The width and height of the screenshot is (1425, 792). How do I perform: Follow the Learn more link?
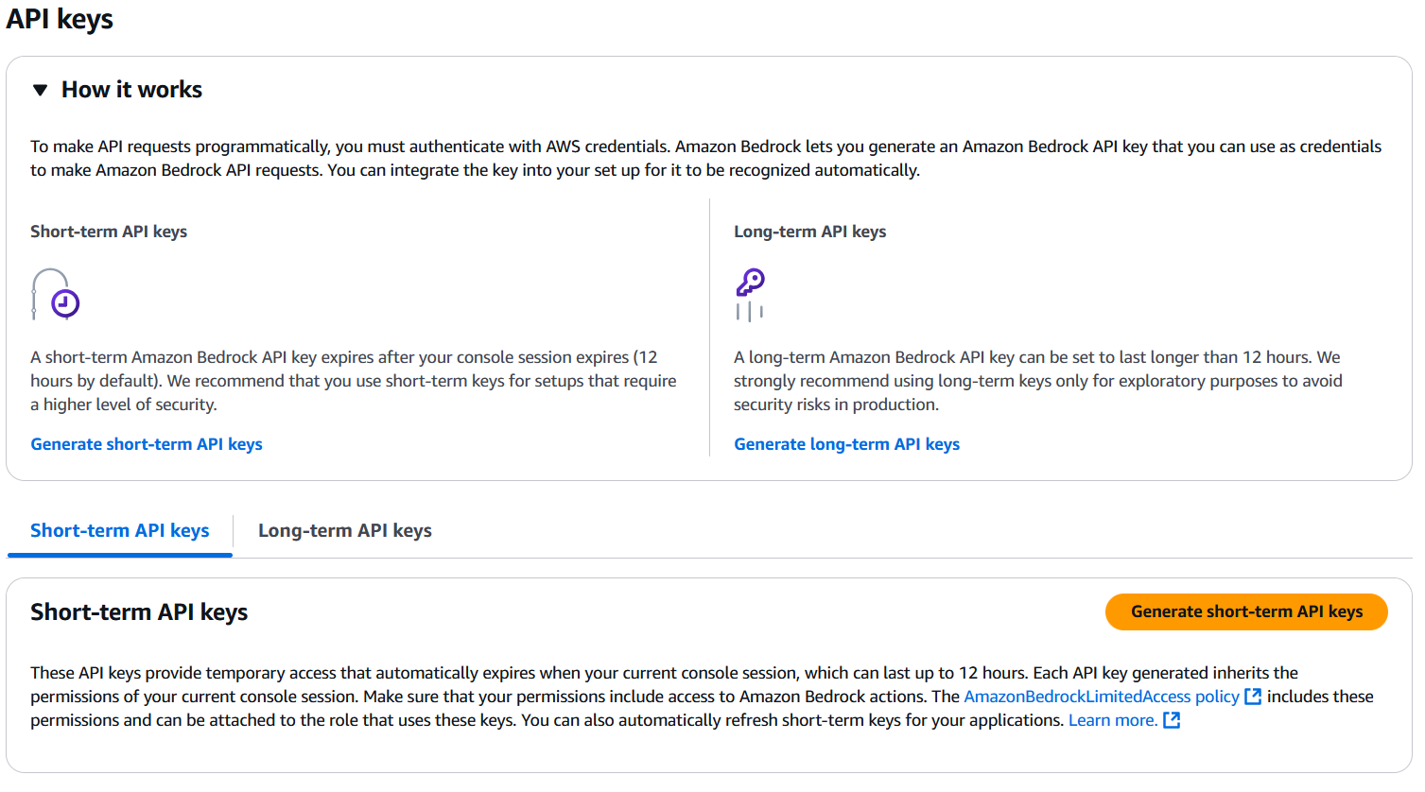click(x=1112, y=720)
